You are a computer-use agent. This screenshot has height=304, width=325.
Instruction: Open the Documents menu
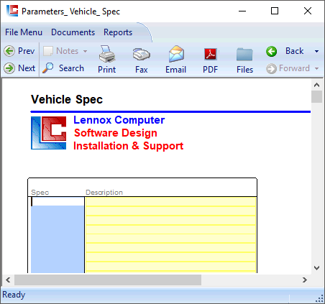coord(73,32)
